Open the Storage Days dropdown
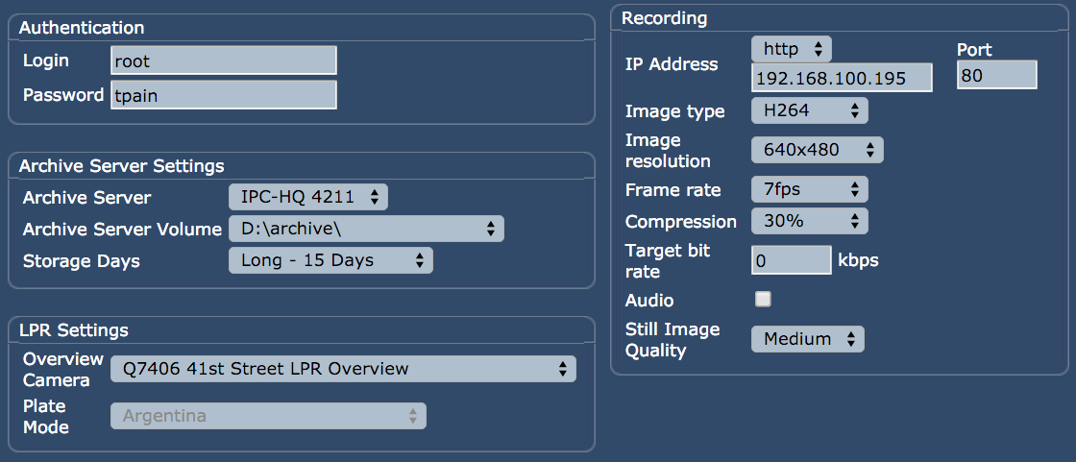This screenshot has height=462, width=1076. point(330,260)
